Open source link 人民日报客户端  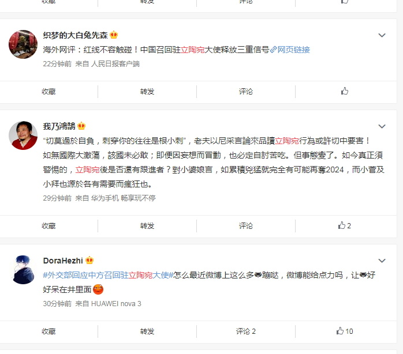pyautogui.click(x=115, y=63)
